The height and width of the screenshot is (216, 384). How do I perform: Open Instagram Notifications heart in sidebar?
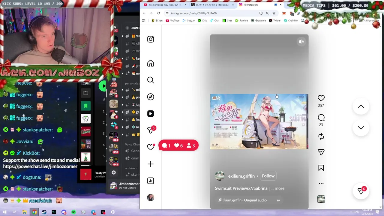pyautogui.click(x=151, y=147)
